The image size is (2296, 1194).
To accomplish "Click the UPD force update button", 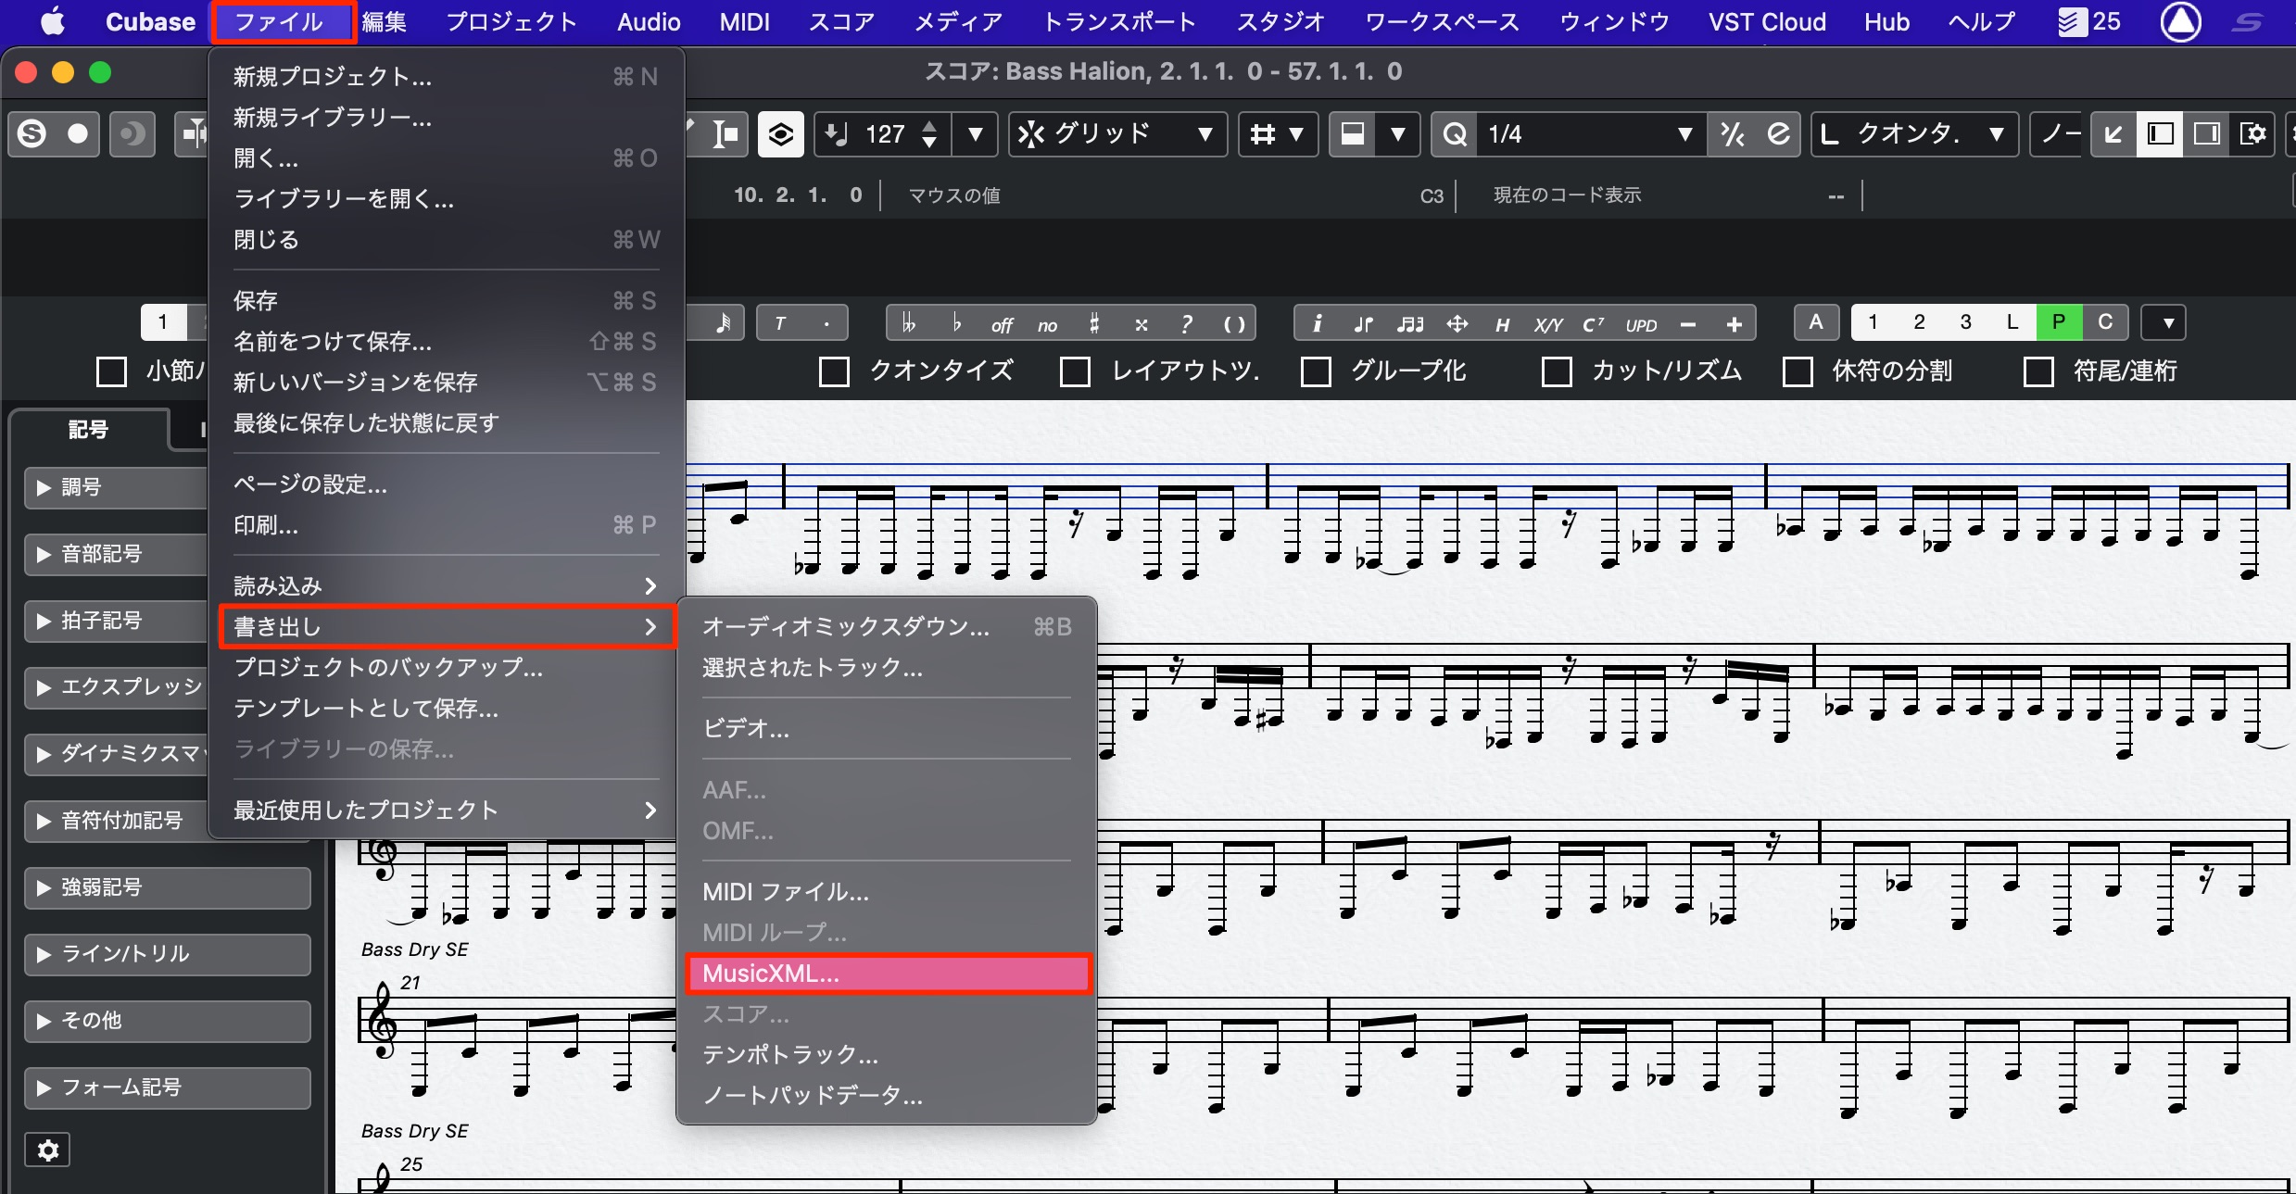I will [x=1641, y=325].
